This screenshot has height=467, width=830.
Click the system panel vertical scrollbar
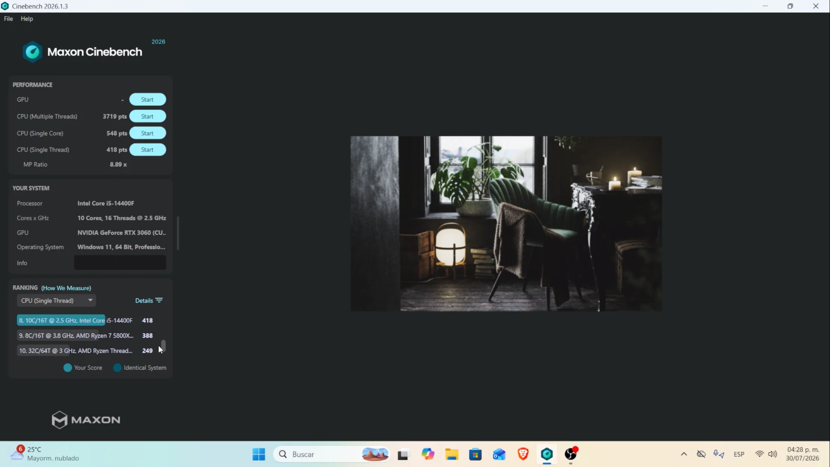click(178, 233)
